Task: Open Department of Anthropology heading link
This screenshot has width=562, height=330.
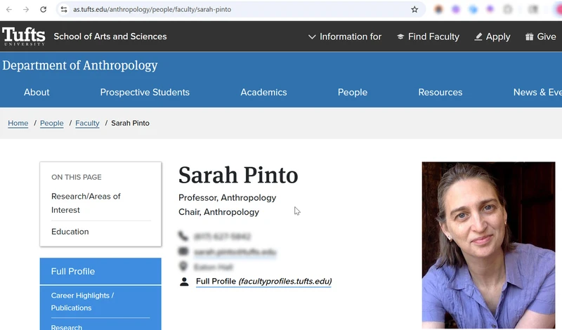Action: click(x=80, y=65)
